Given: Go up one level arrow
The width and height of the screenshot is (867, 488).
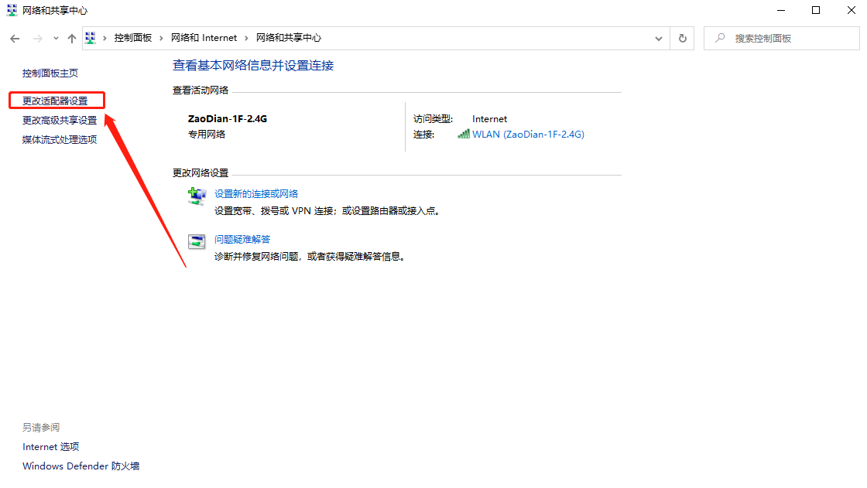Looking at the screenshot, I should tap(72, 38).
